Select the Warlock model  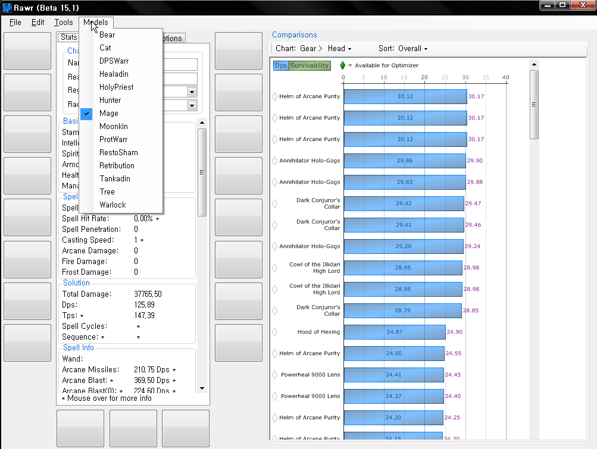(x=121, y=205)
